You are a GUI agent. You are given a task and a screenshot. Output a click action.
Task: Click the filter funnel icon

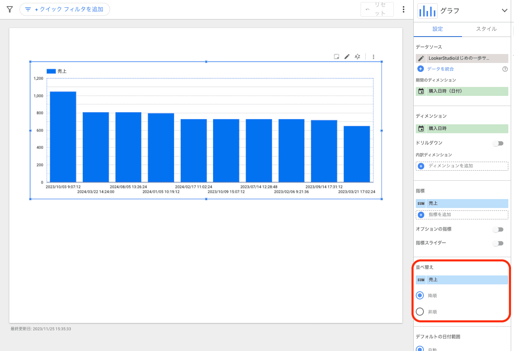click(10, 9)
